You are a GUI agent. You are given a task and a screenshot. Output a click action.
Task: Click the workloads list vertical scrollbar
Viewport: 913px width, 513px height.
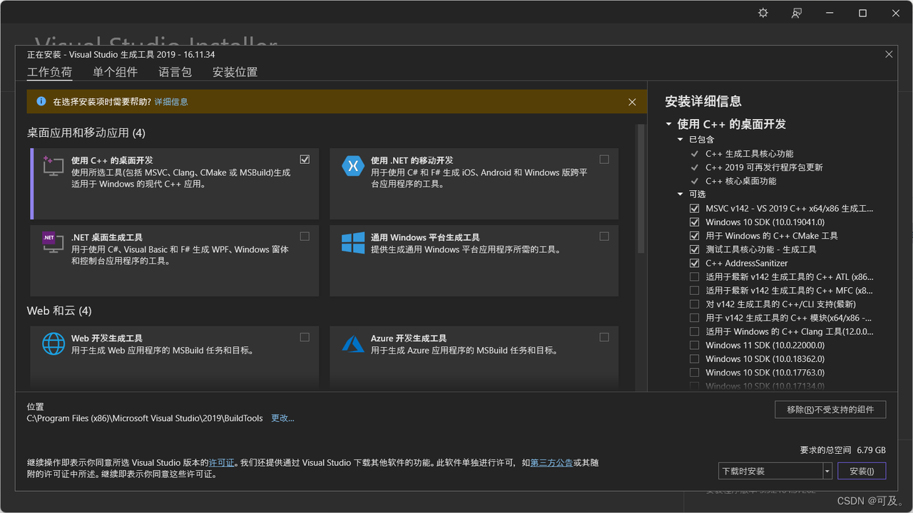click(641, 189)
